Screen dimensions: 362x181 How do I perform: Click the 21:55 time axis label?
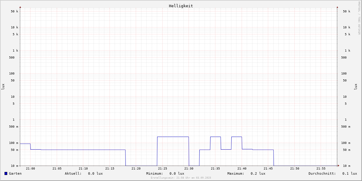pyautogui.click(x=321, y=169)
